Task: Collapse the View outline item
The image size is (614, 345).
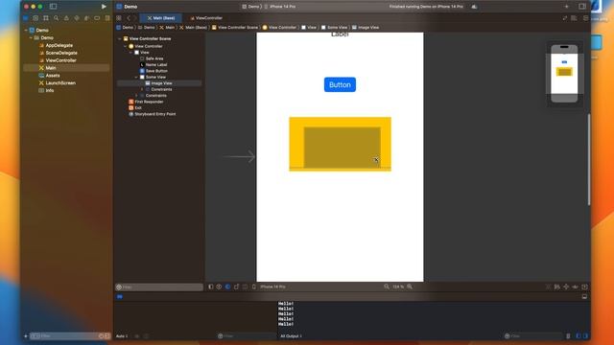Action: coord(130,53)
